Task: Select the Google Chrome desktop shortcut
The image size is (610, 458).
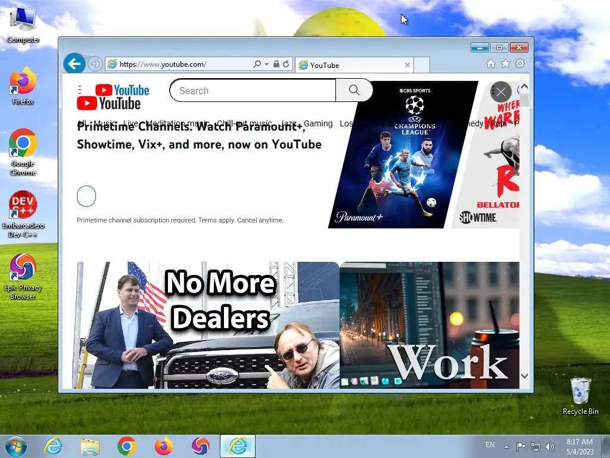Action: coord(23,152)
